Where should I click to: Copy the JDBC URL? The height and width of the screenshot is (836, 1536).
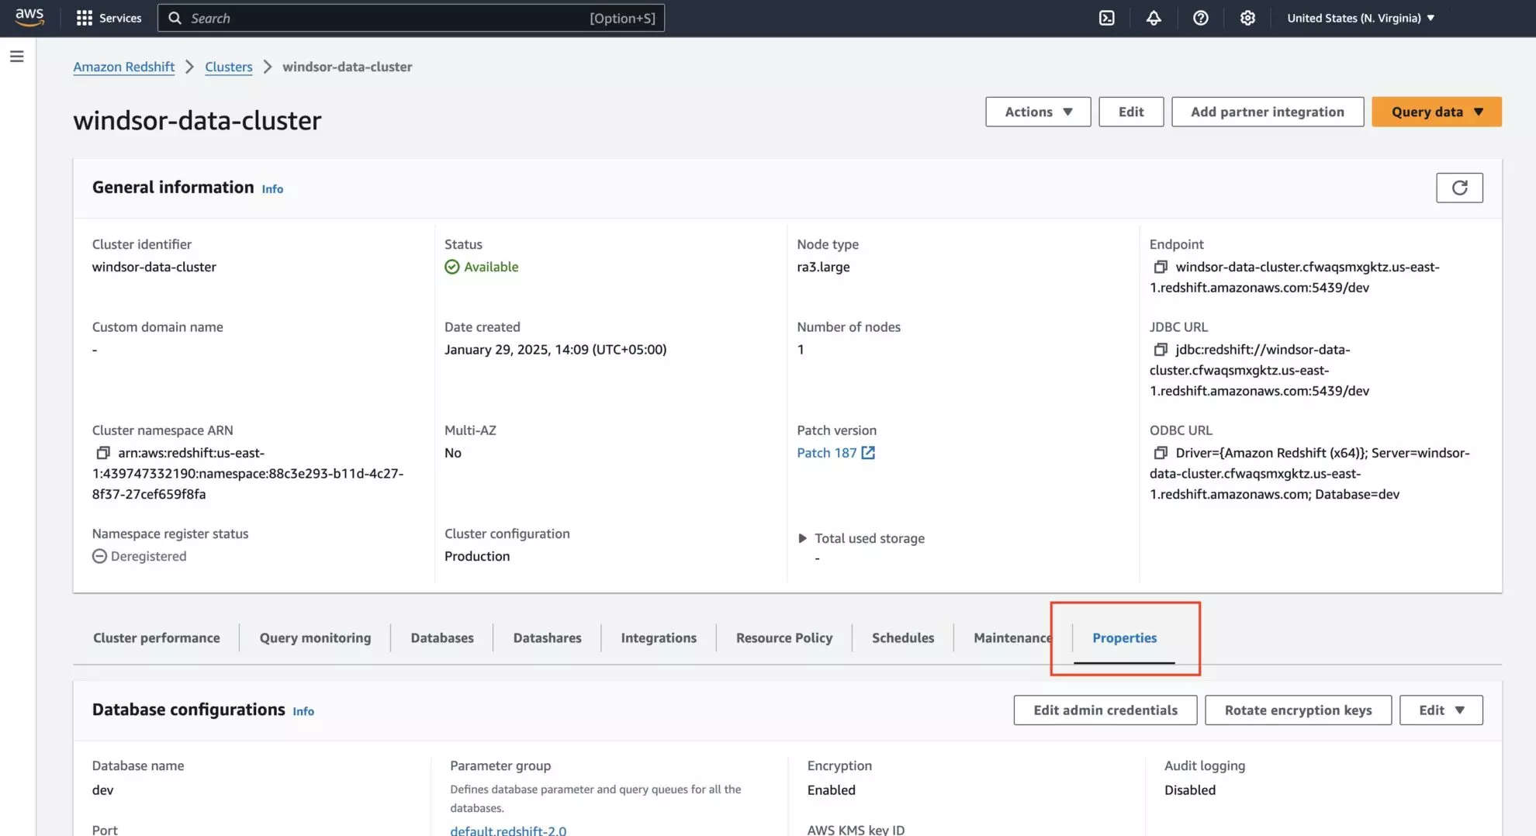(x=1161, y=350)
